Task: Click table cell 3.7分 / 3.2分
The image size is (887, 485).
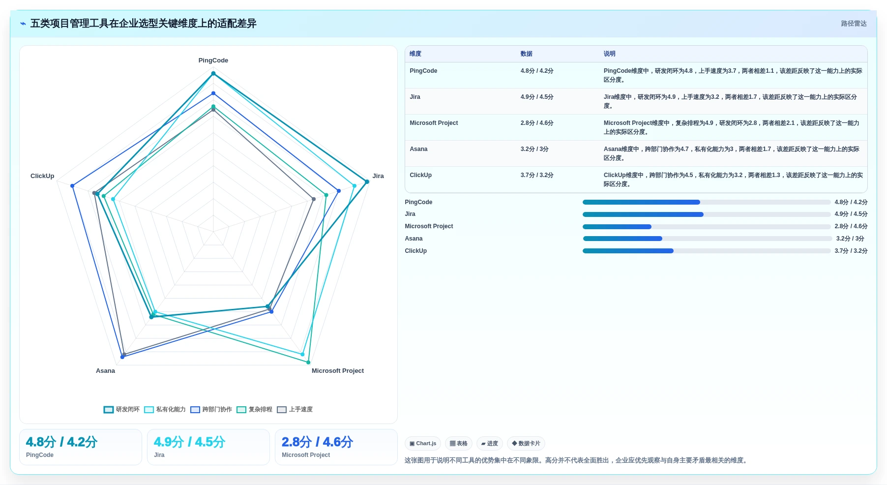Action: point(537,175)
